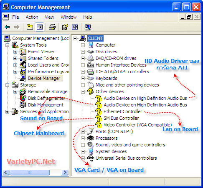203x188 pixels.
Task: Toggle the Show/Hide Console Tree button
Action: pyautogui.click(x=40, y=27)
